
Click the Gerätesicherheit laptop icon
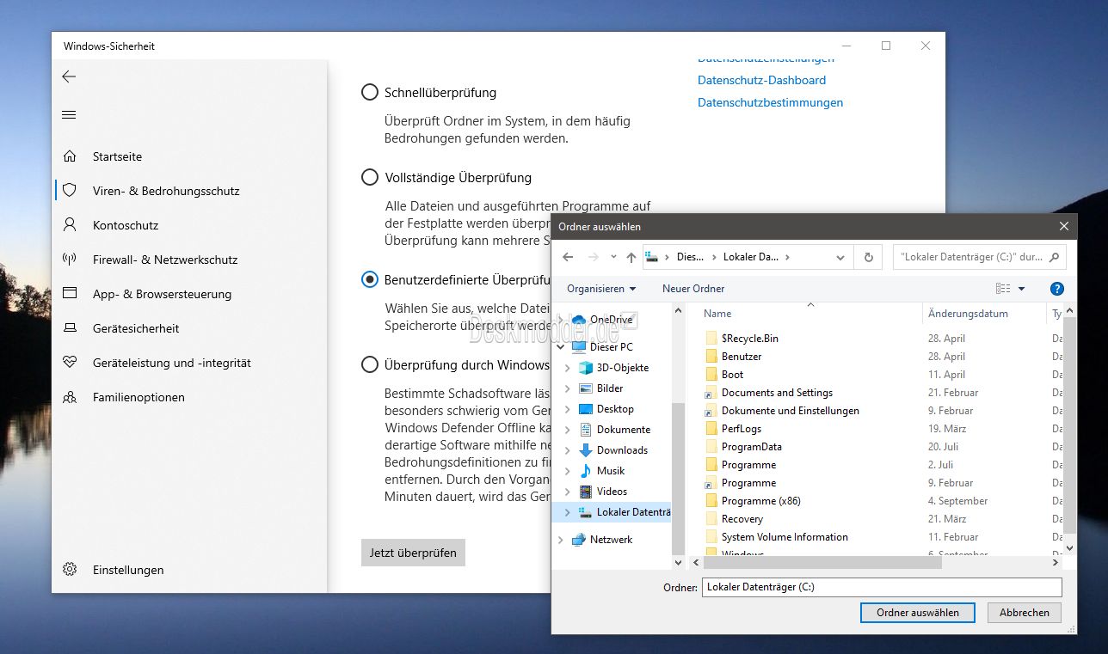[70, 328]
